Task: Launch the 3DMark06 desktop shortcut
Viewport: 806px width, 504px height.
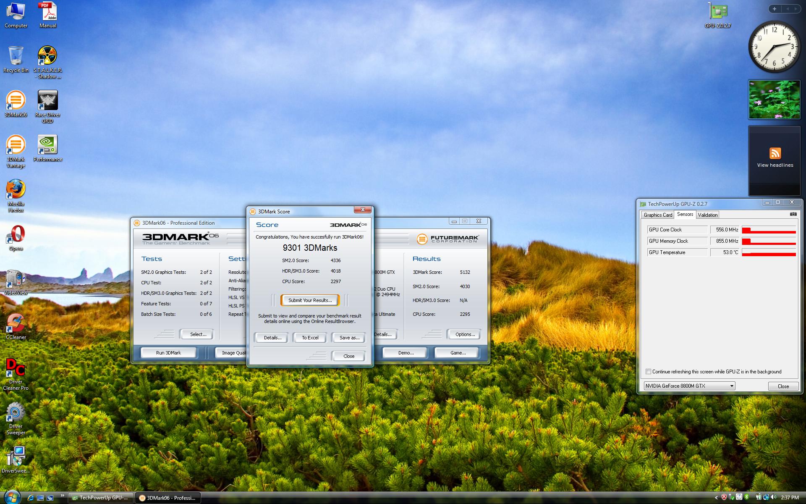Action: point(16,104)
